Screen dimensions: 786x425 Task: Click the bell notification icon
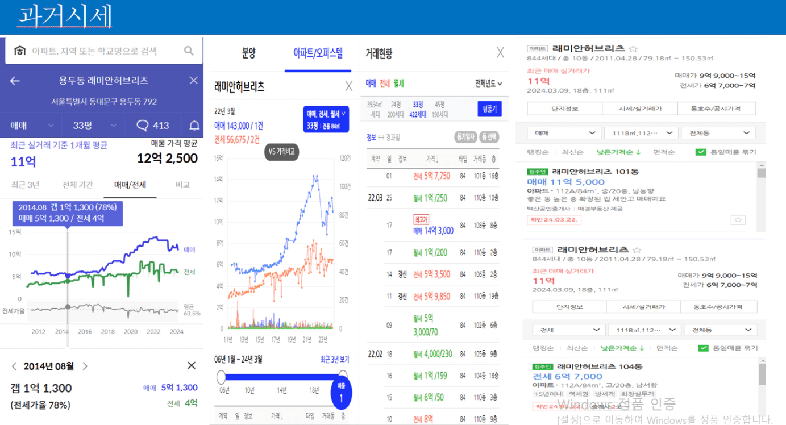pyautogui.click(x=194, y=126)
